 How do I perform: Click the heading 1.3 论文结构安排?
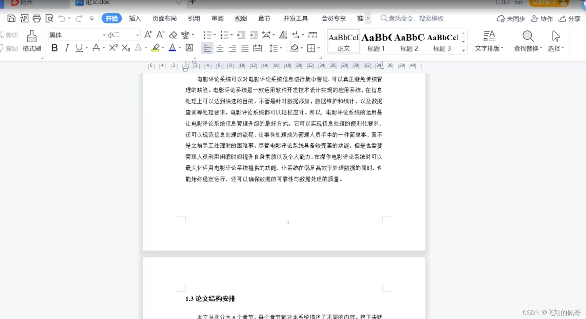[210, 299]
